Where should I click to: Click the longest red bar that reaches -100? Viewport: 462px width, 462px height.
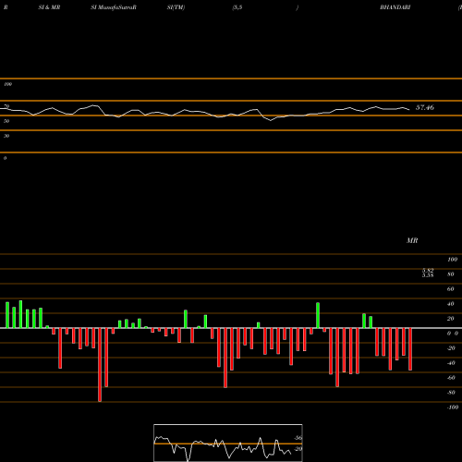[x=100, y=365]
